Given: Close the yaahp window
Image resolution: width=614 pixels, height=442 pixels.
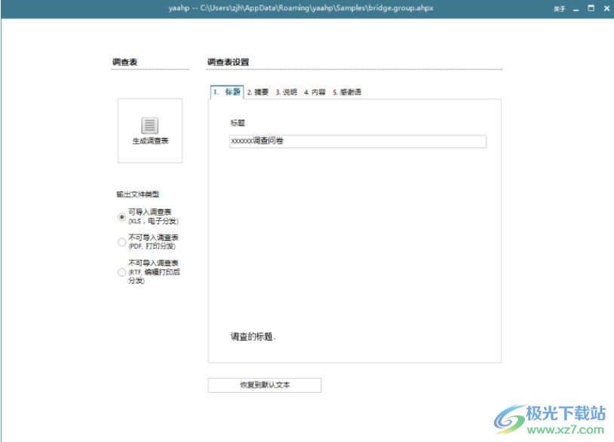Looking at the screenshot, I should click(606, 8).
